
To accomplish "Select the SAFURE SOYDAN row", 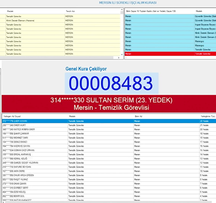I will point(109,167).
